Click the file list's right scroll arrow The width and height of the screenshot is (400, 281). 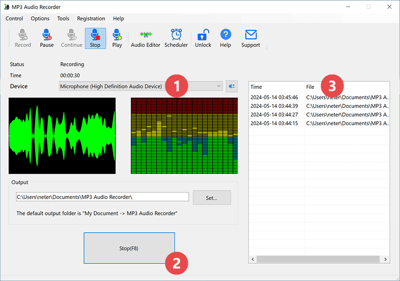pyautogui.click(x=385, y=259)
